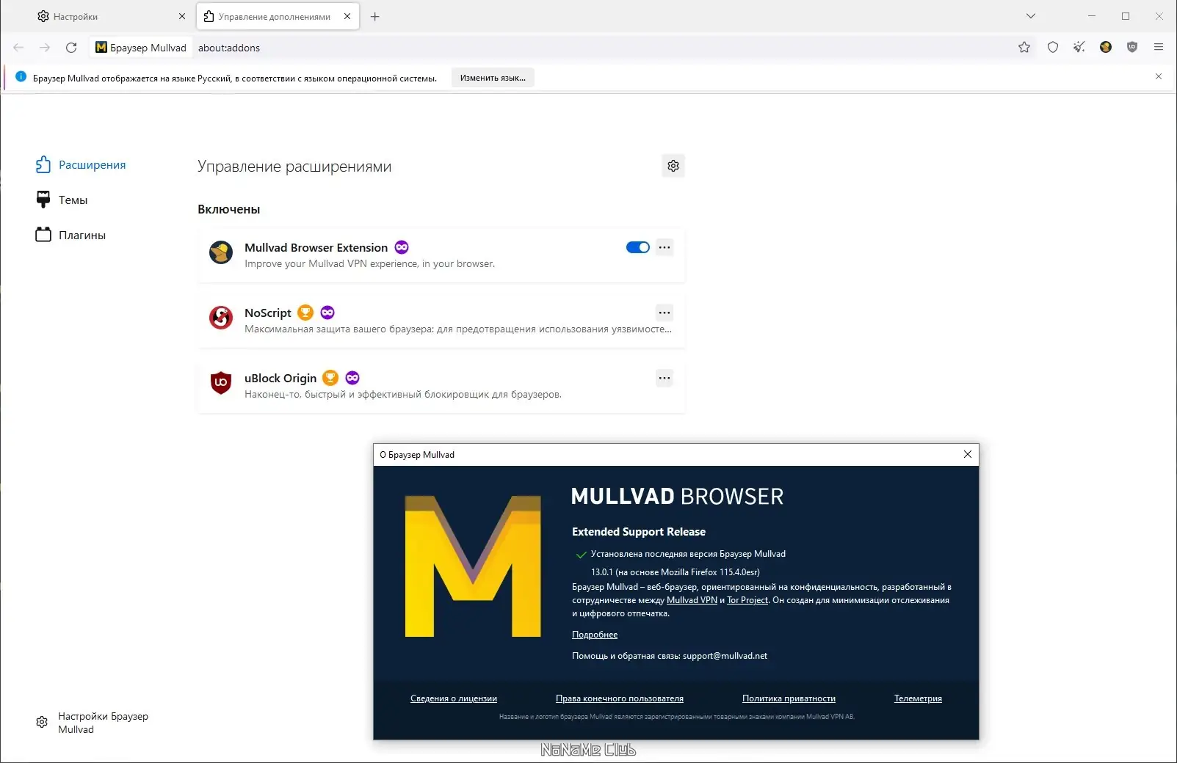Open the uBlock Origin details by its name

280,378
